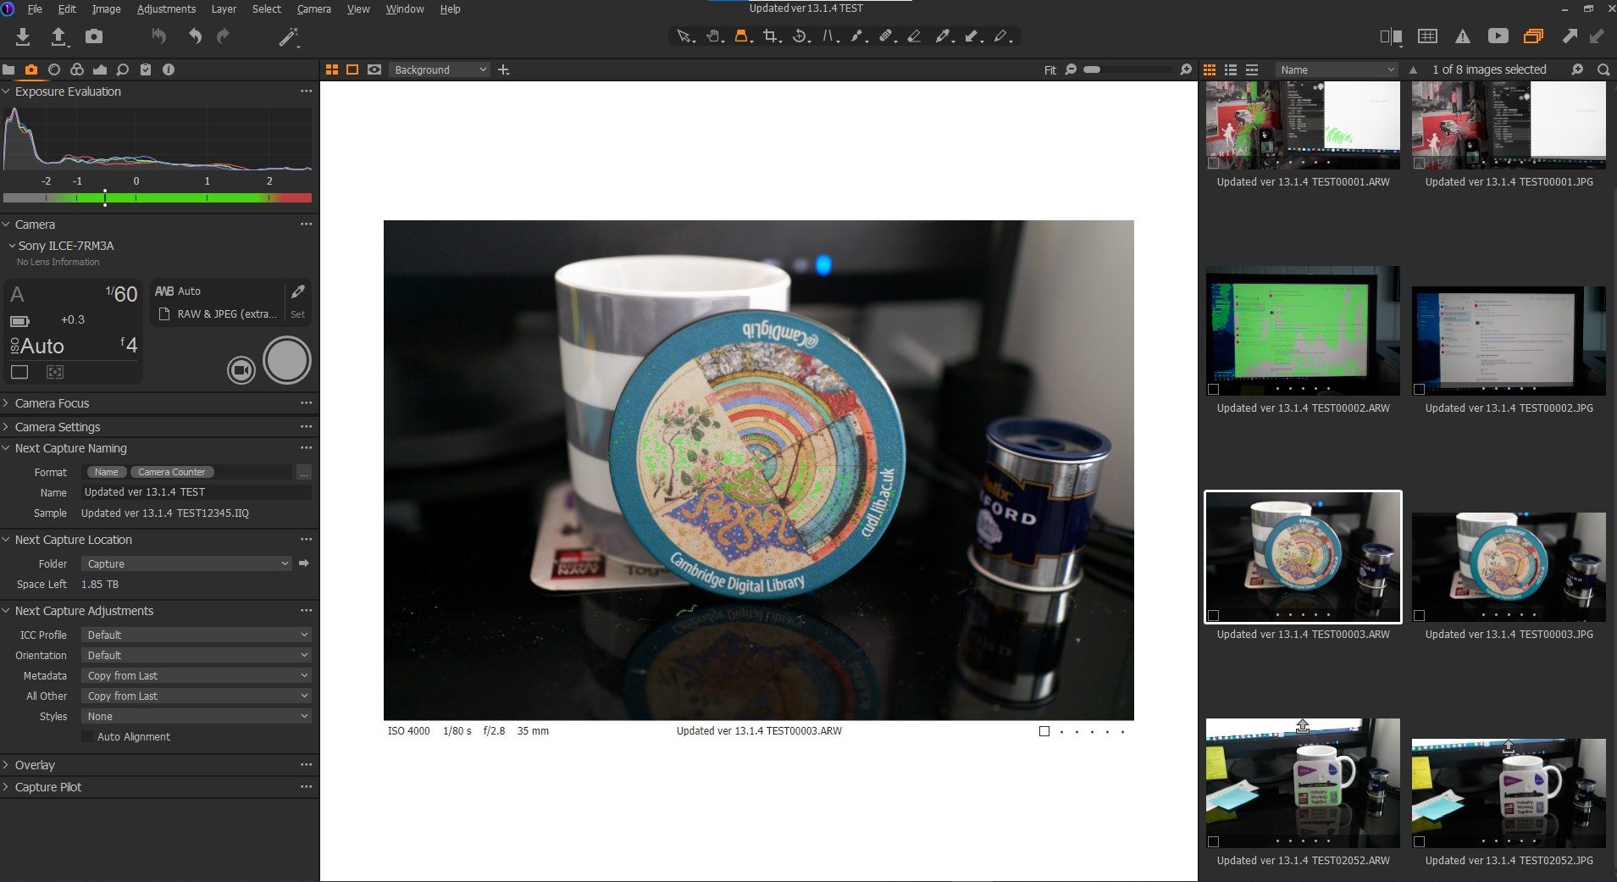Click the Auto Adjust magic wand icon

[x=289, y=36]
